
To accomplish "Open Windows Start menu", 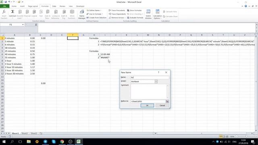I will pos(4,141).
